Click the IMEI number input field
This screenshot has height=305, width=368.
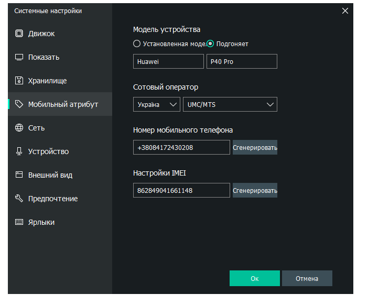click(181, 191)
